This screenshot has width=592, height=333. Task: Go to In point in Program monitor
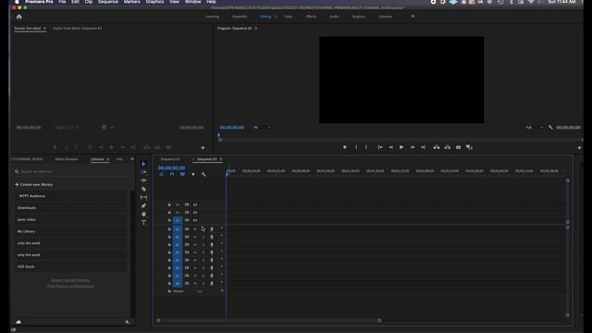point(380,147)
